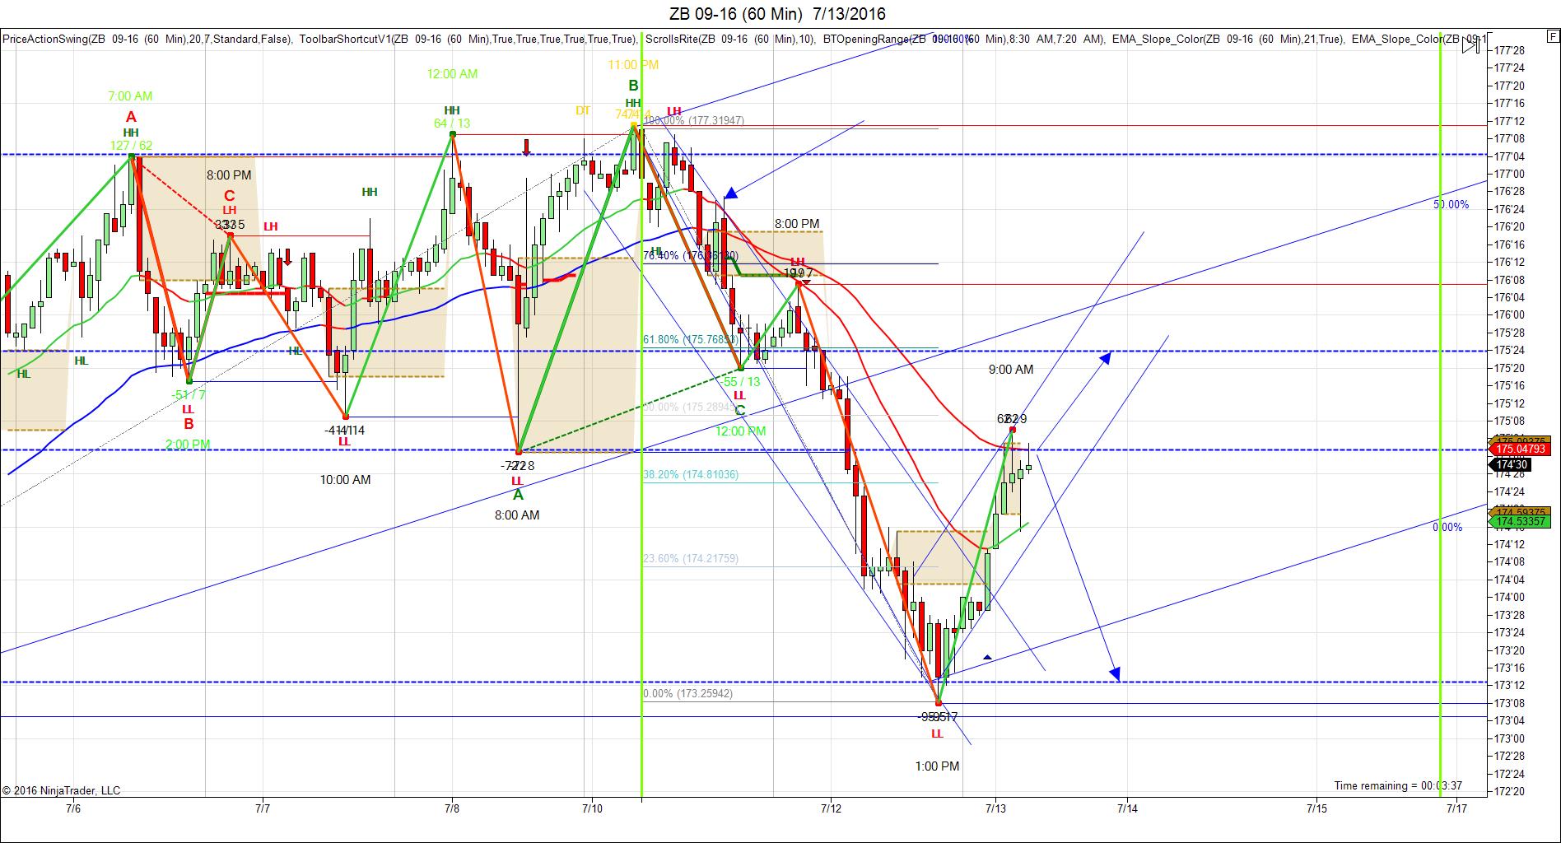Click the green B label at the top
The image size is (1561, 843).
[633, 86]
